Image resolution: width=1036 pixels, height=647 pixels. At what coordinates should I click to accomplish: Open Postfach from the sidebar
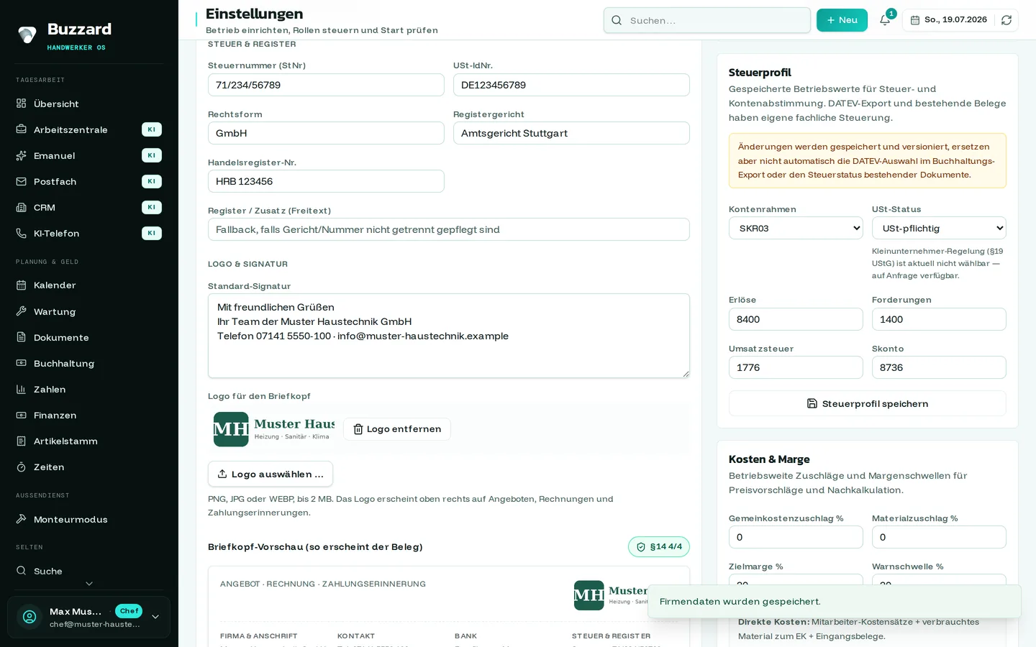tap(89, 181)
